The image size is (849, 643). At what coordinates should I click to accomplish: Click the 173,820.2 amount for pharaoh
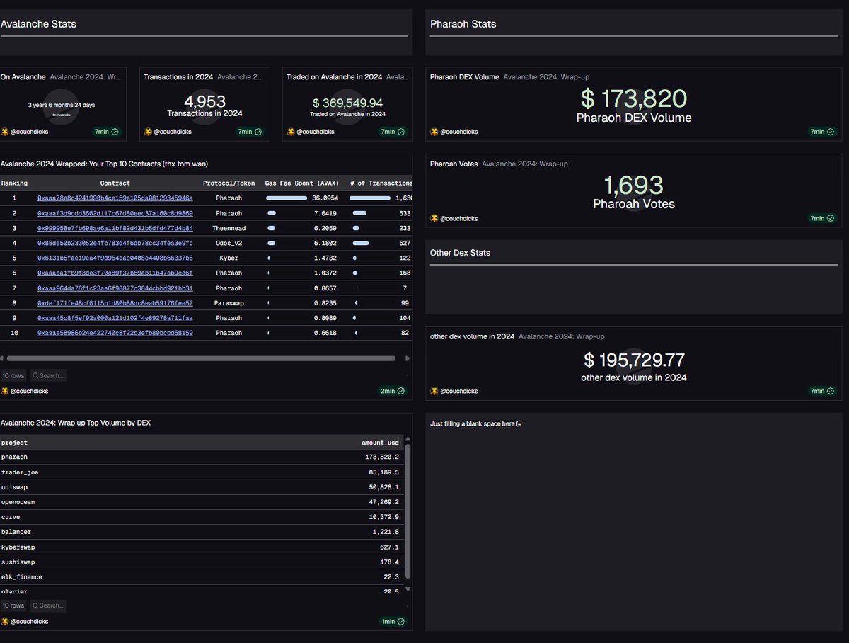coord(382,457)
